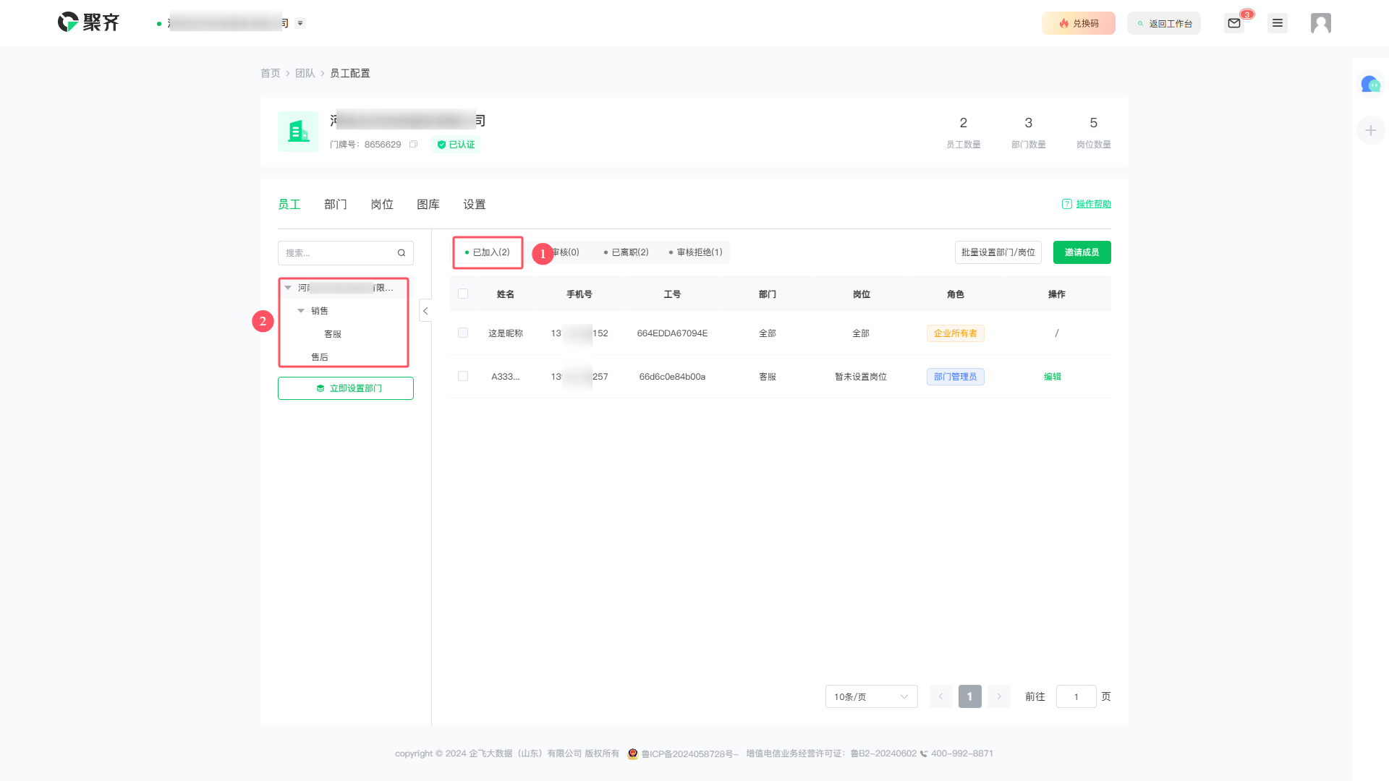The height and width of the screenshot is (781, 1389).
Task: Check the A333... row checkbox
Action: click(x=463, y=376)
